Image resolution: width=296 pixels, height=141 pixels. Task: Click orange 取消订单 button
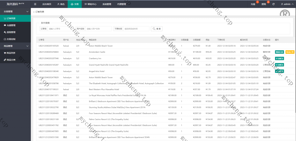[x=290, y=52]
